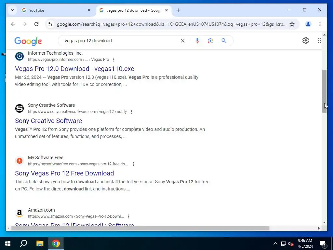Open more options for Amazon.com result
Screen dimensions: 333x250
129,216
